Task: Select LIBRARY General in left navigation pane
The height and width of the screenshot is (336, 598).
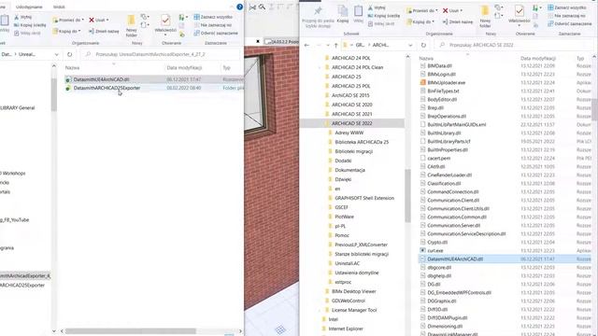Action: pyautogui.click(x=18, y=108)
